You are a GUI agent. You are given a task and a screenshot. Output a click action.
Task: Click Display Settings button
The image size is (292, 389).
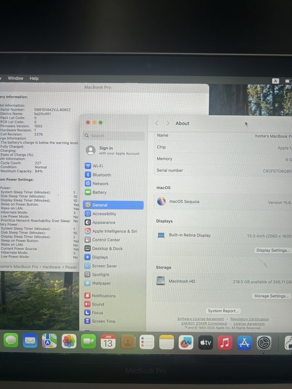(273, 250)
